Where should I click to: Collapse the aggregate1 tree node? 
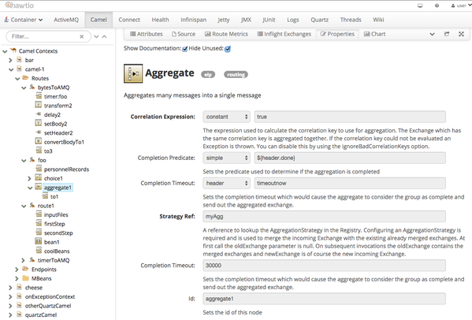point(30,188)
